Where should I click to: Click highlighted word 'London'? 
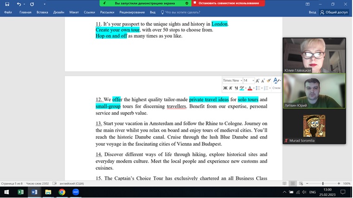[219, 24]
